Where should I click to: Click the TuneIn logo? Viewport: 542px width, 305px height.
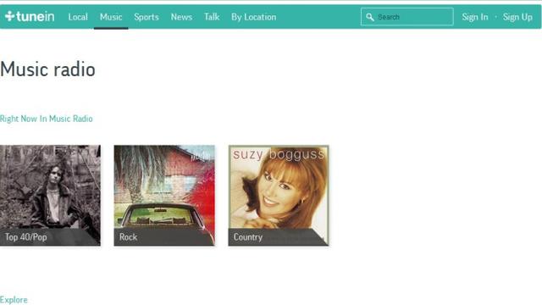30,16
